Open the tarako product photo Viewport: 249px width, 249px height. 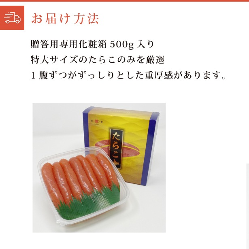pos(99,168)
